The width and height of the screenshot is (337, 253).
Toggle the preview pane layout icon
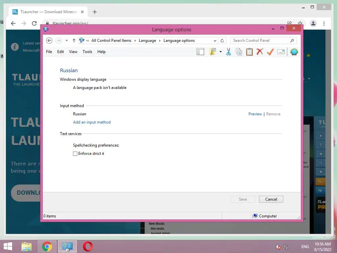click(200, 52)
